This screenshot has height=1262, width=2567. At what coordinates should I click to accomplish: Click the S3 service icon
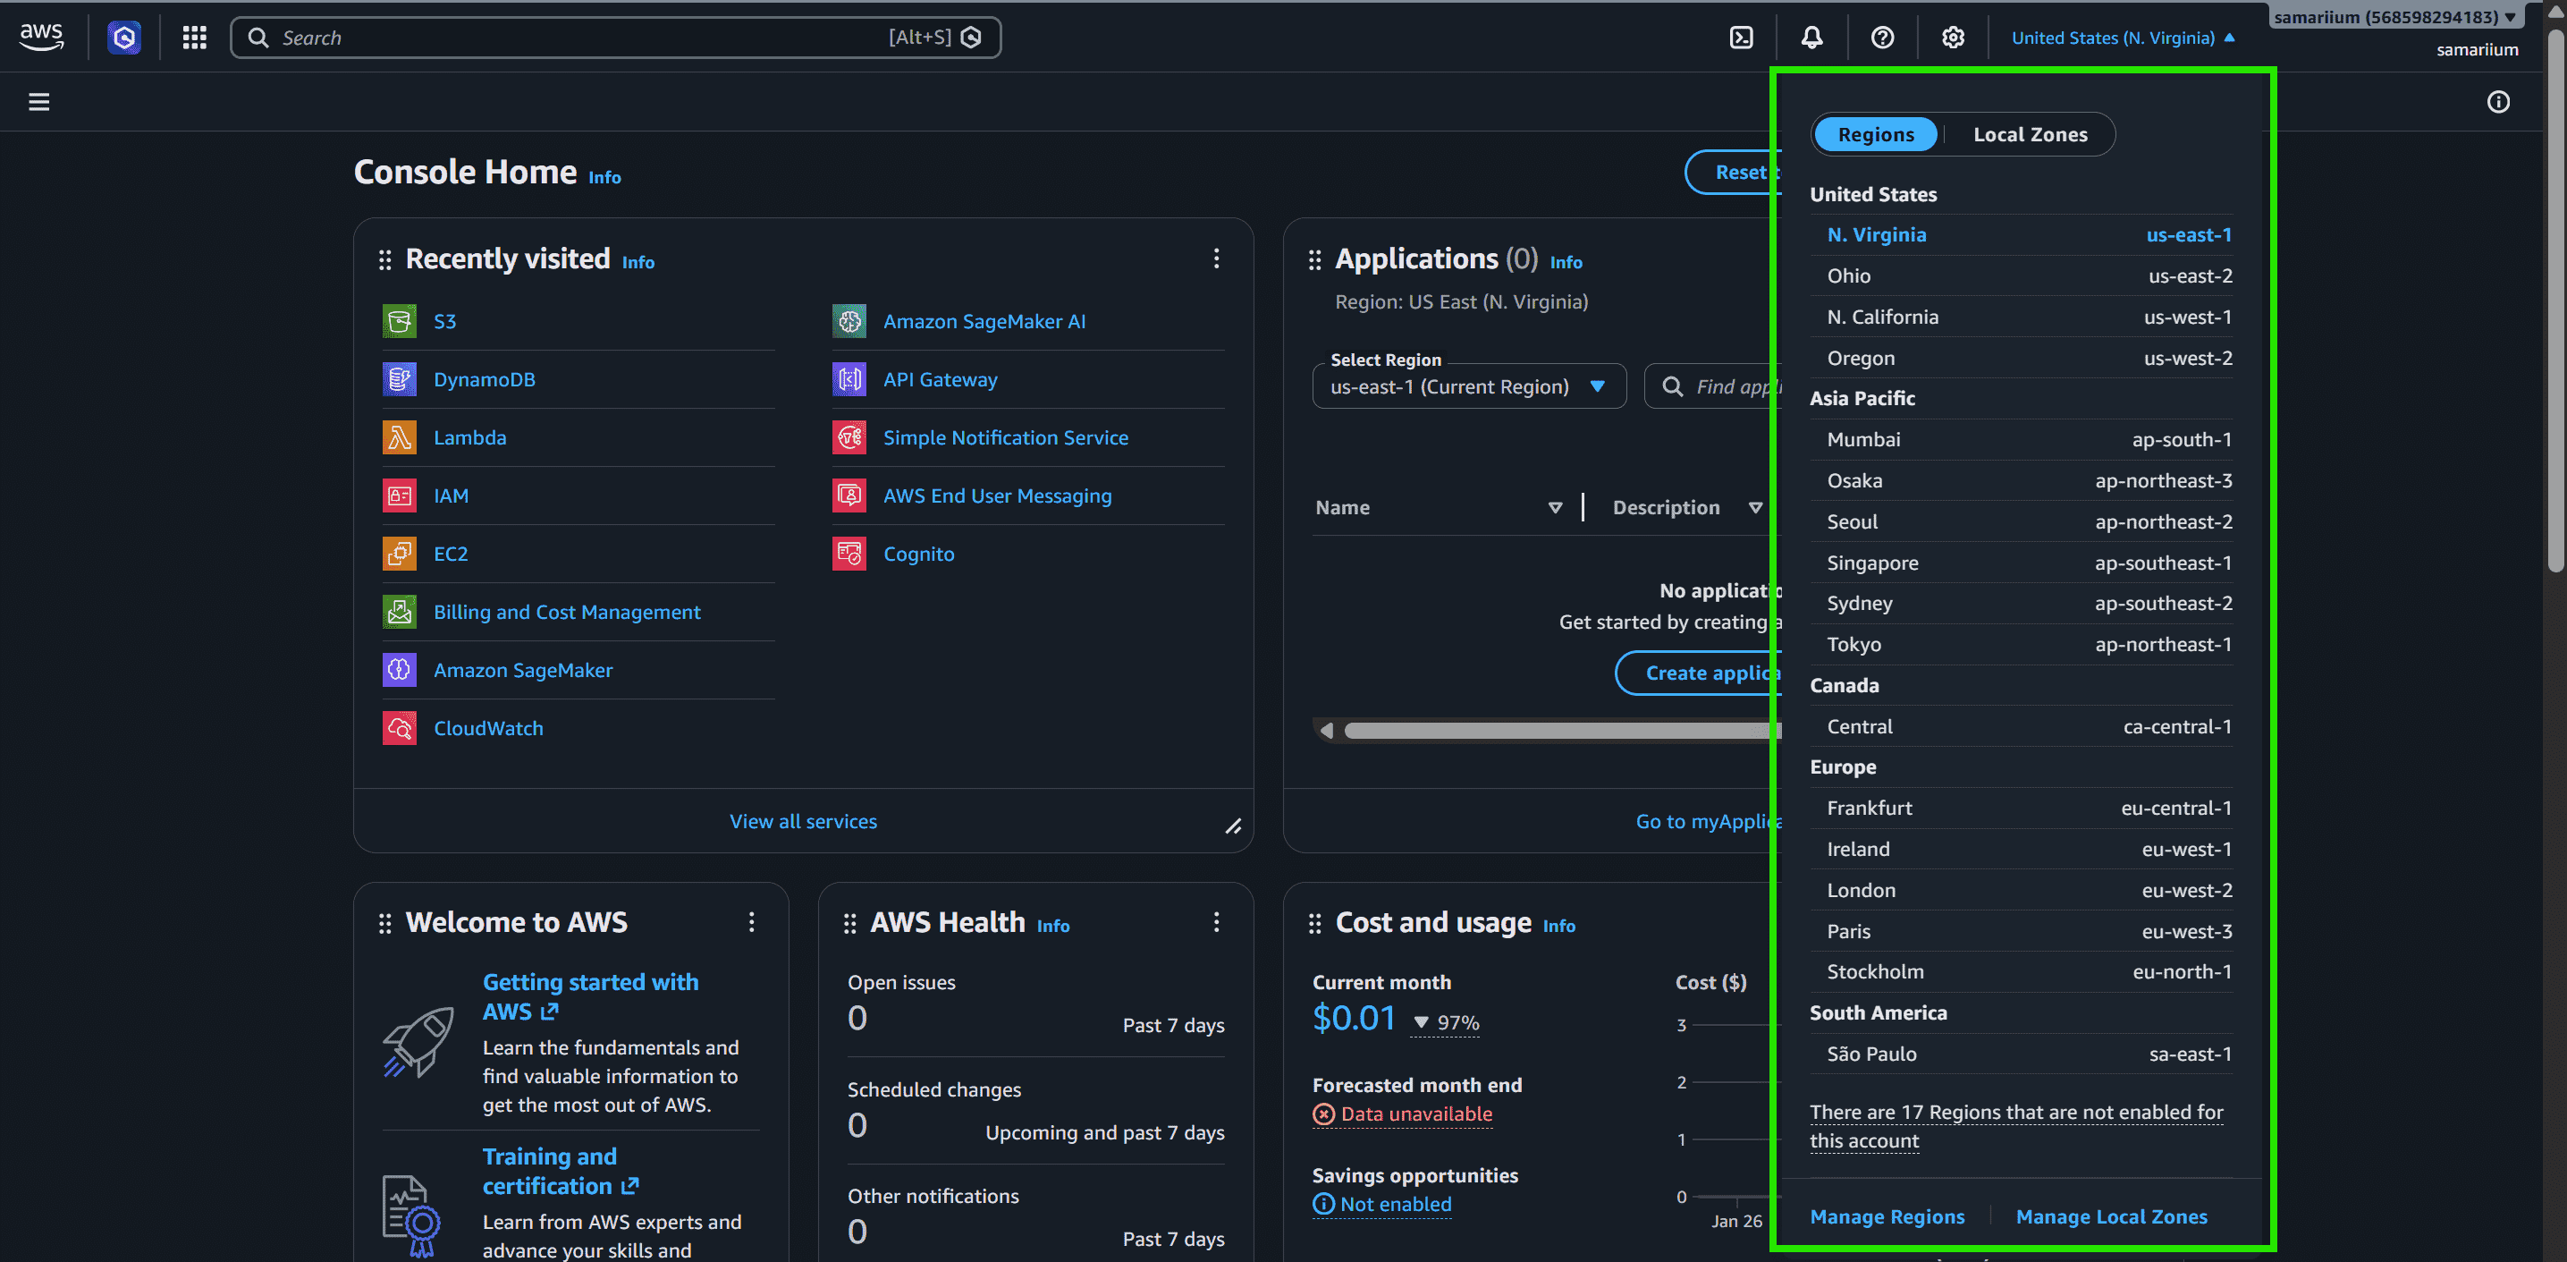point(400,321)
